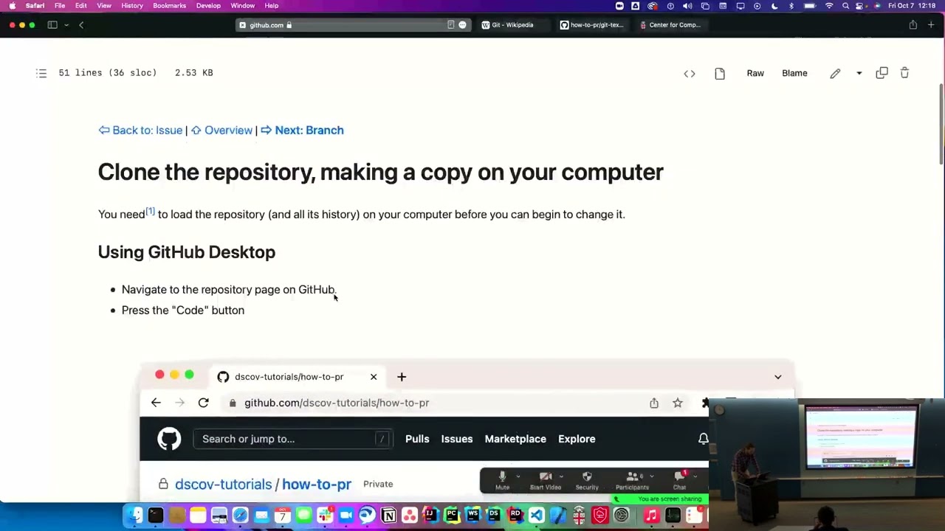Toggle Safari sidebar button
Image resolution: width=945 pixels, height=531 pixels.
tap(52, 25)
